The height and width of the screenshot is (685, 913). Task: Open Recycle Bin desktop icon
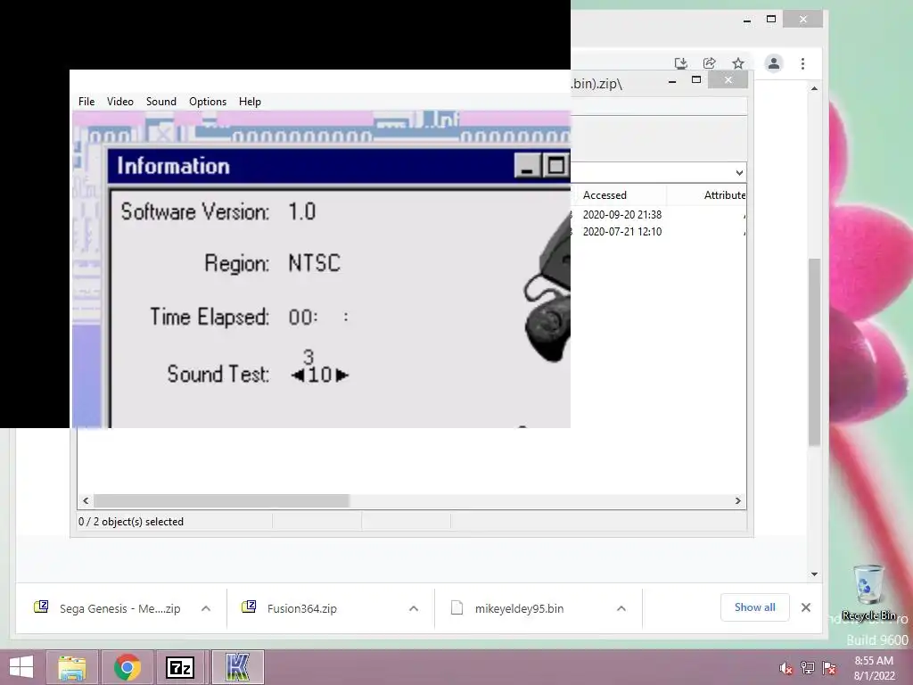coord(868,592)
